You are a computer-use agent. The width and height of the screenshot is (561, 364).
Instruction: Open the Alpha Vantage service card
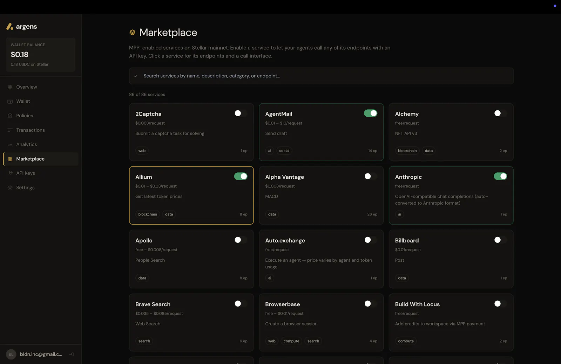pos(321,195)
